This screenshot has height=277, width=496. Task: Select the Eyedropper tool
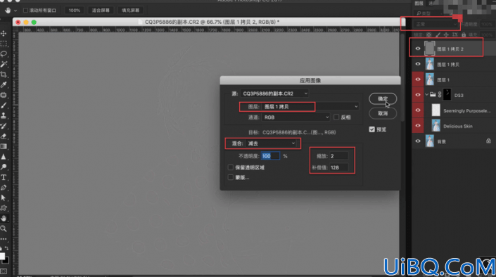[4, 85]
